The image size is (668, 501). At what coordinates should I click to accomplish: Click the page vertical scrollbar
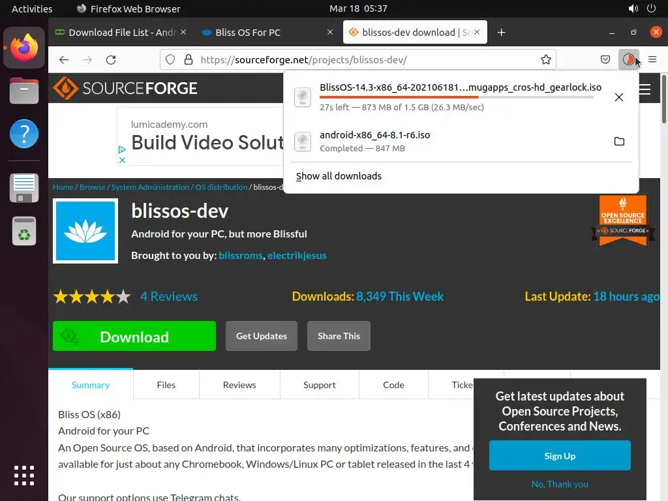[x=663, y=99]
